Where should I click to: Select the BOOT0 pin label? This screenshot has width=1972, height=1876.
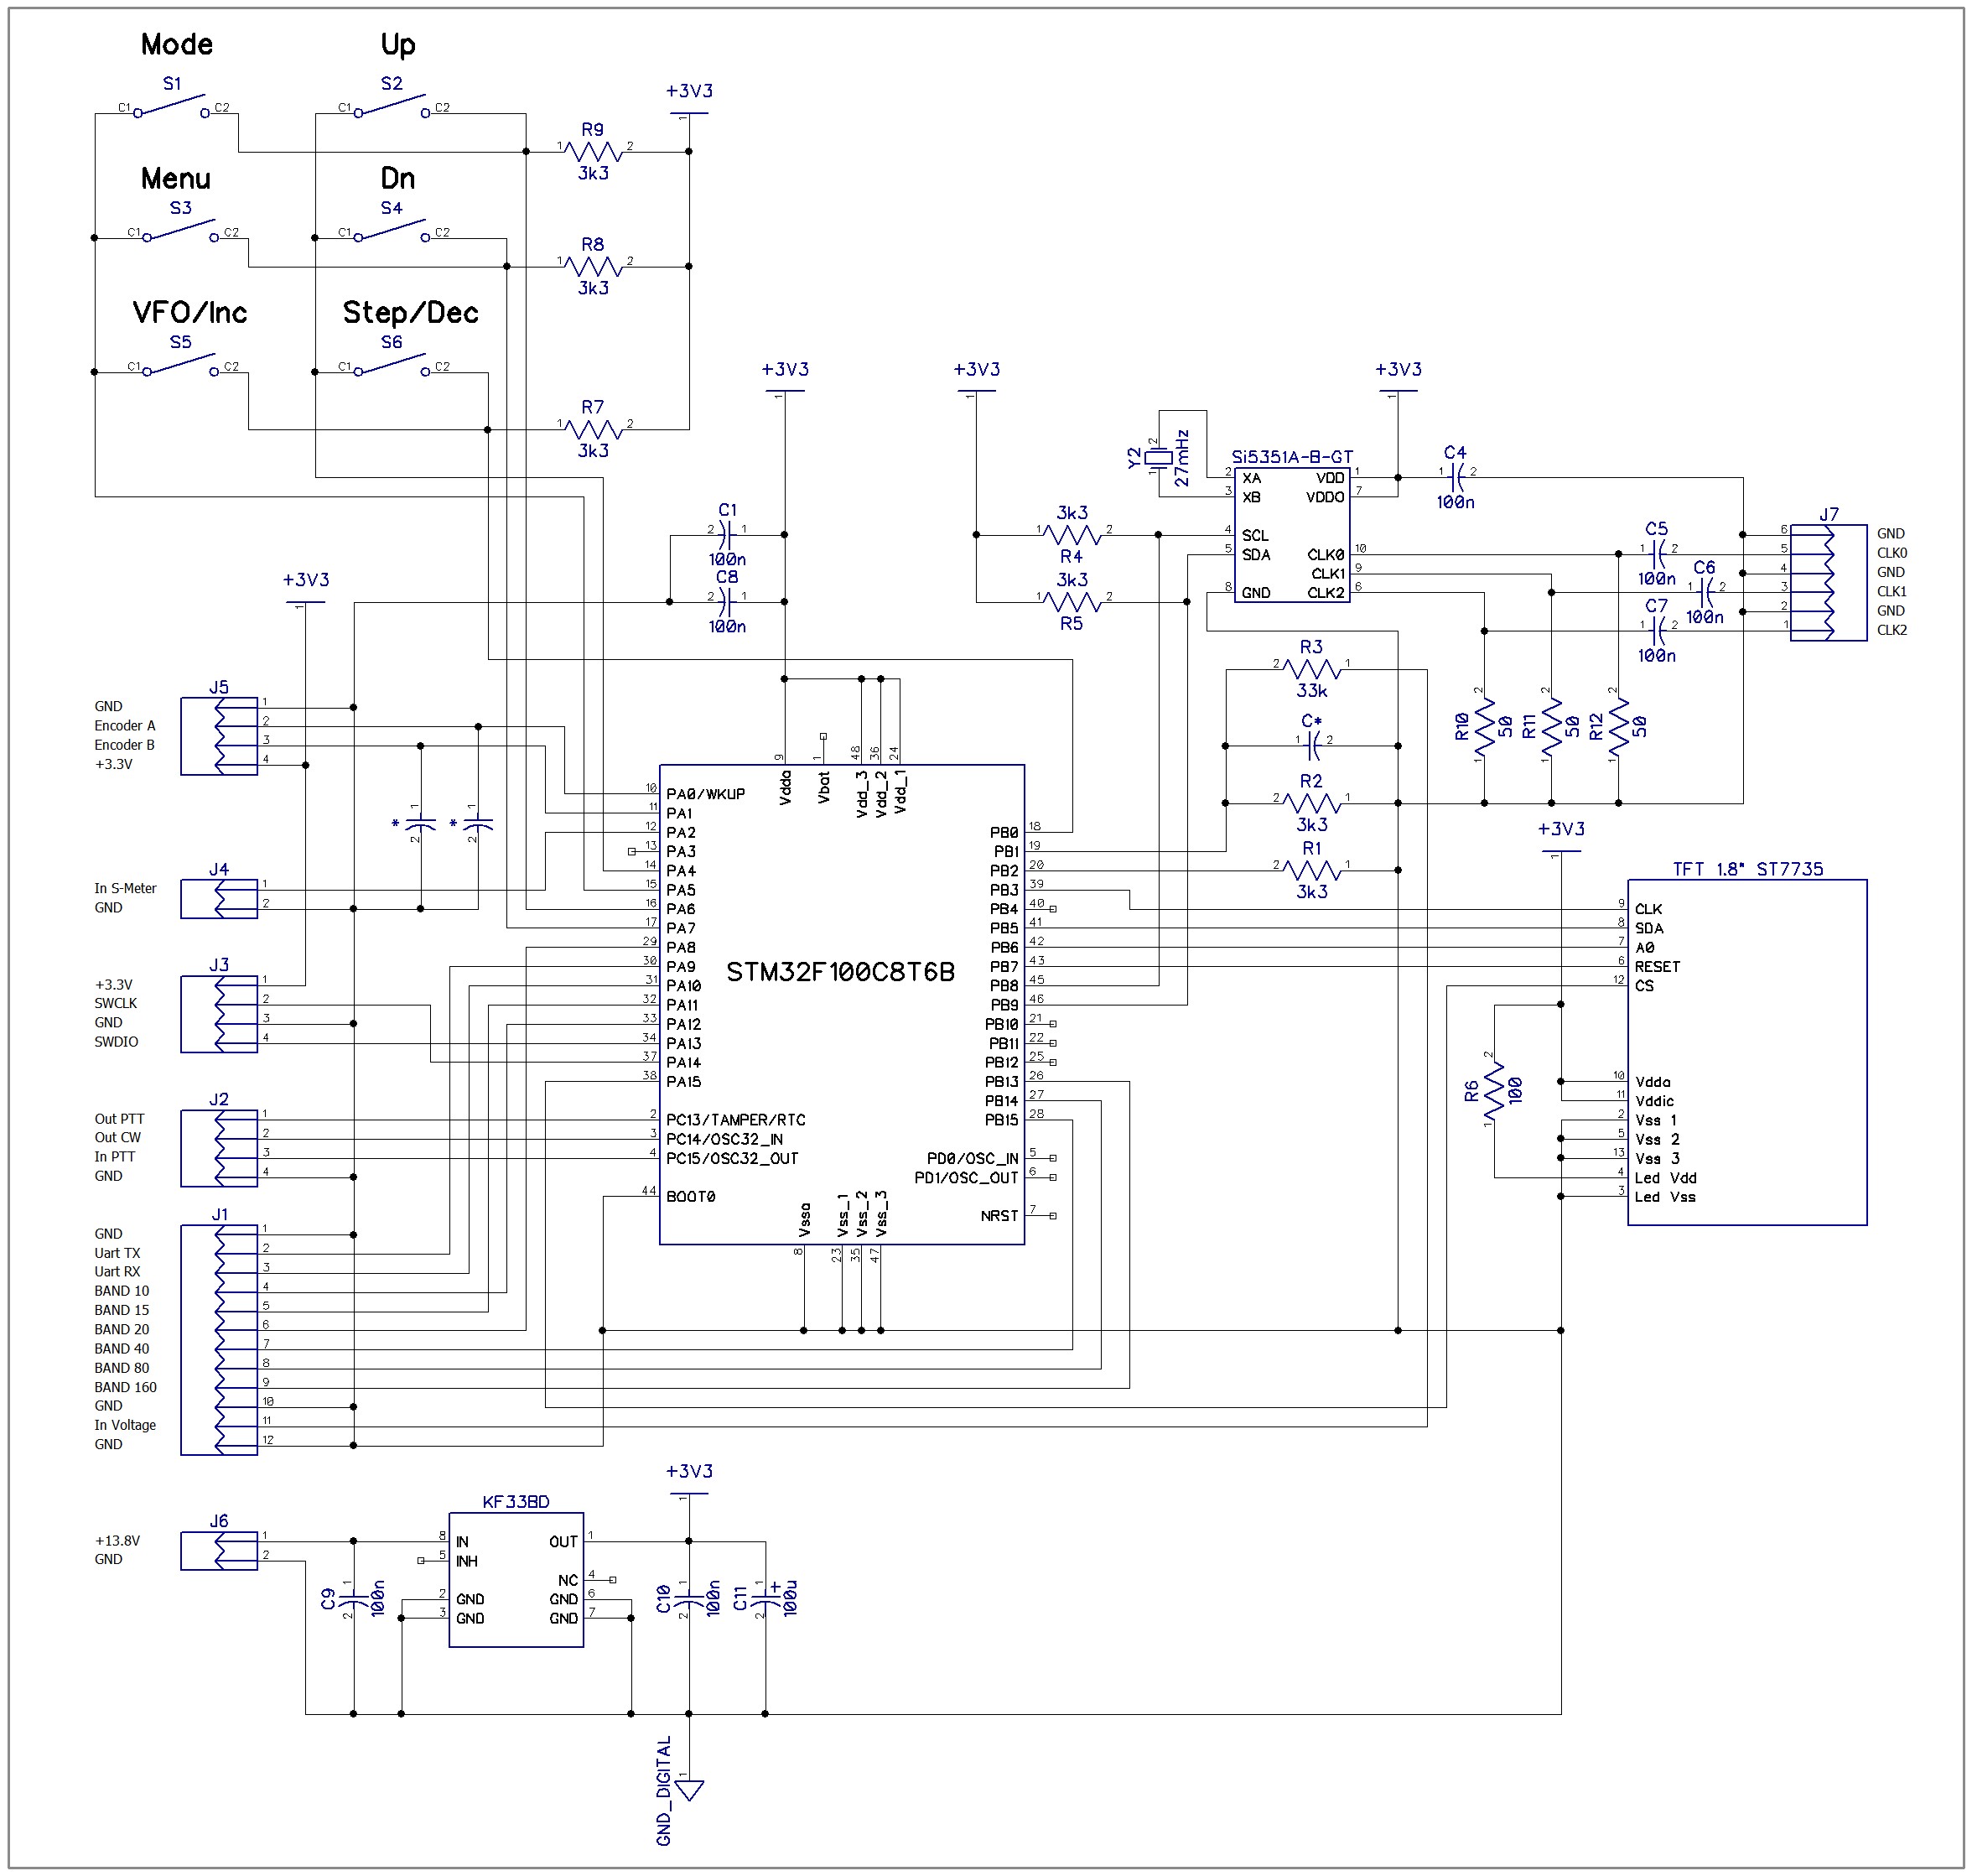pos(690,1196)
